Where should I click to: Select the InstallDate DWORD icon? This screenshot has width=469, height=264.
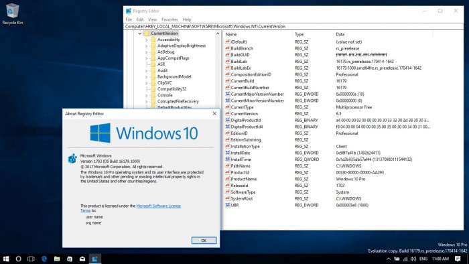coord(228,153)
